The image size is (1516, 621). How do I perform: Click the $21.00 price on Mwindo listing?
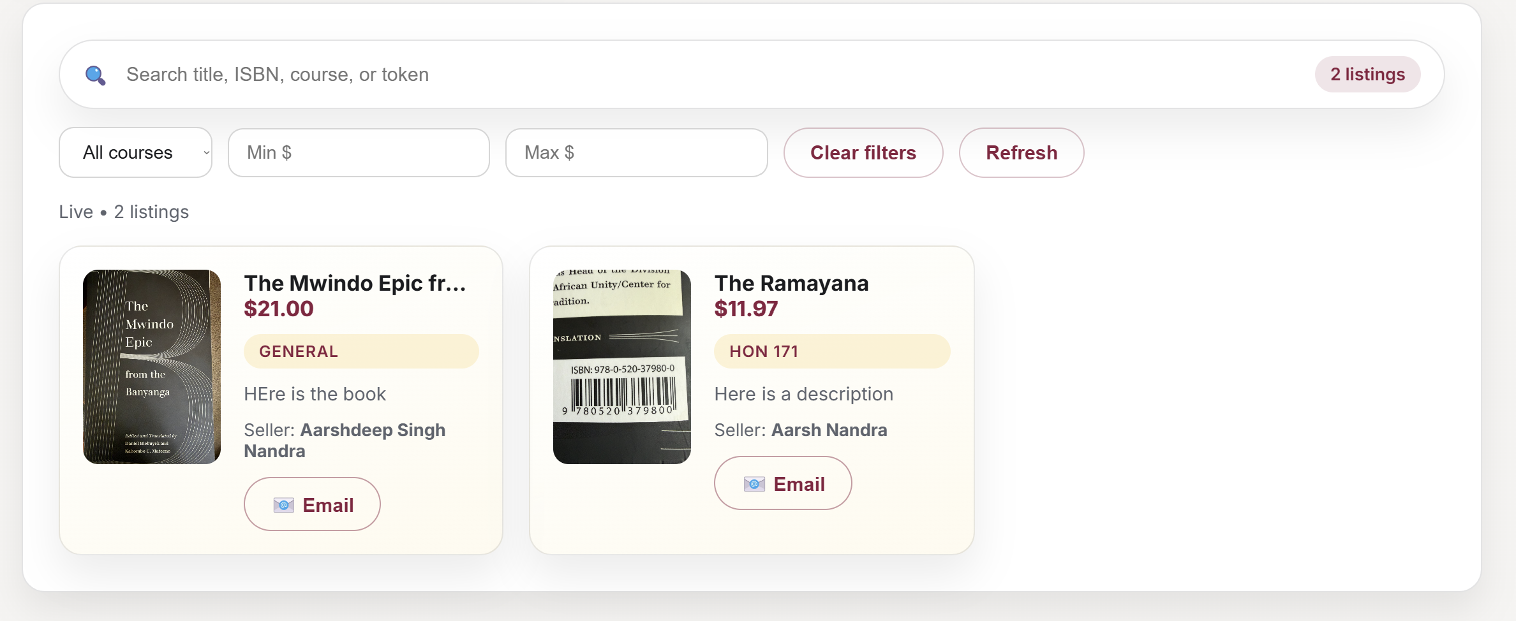click(279, 309)
